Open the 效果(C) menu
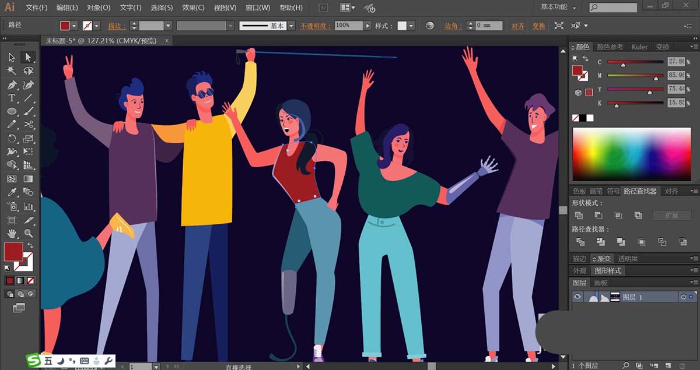The width and height of the screenshot is (700, 370). click(193, 8)
